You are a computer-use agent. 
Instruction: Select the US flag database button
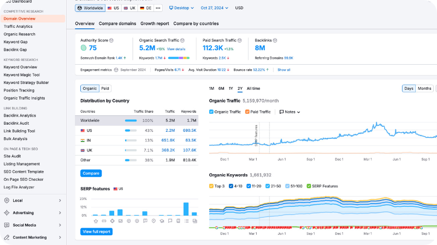point(113,8)
